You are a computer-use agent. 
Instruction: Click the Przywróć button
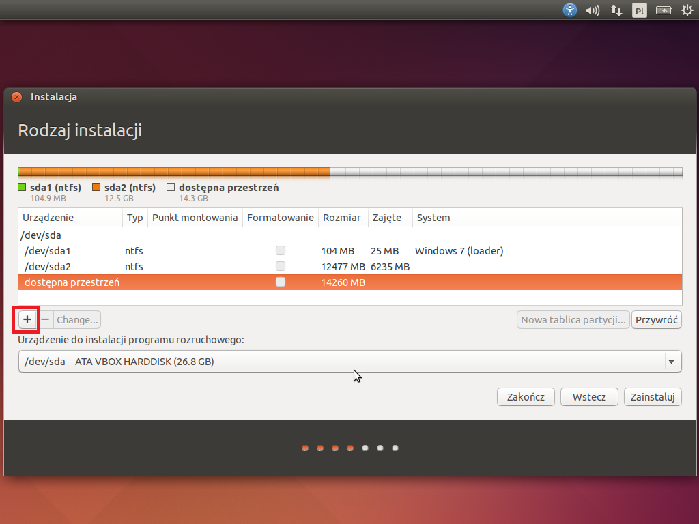pyautogui.click(x=657, y=320)
